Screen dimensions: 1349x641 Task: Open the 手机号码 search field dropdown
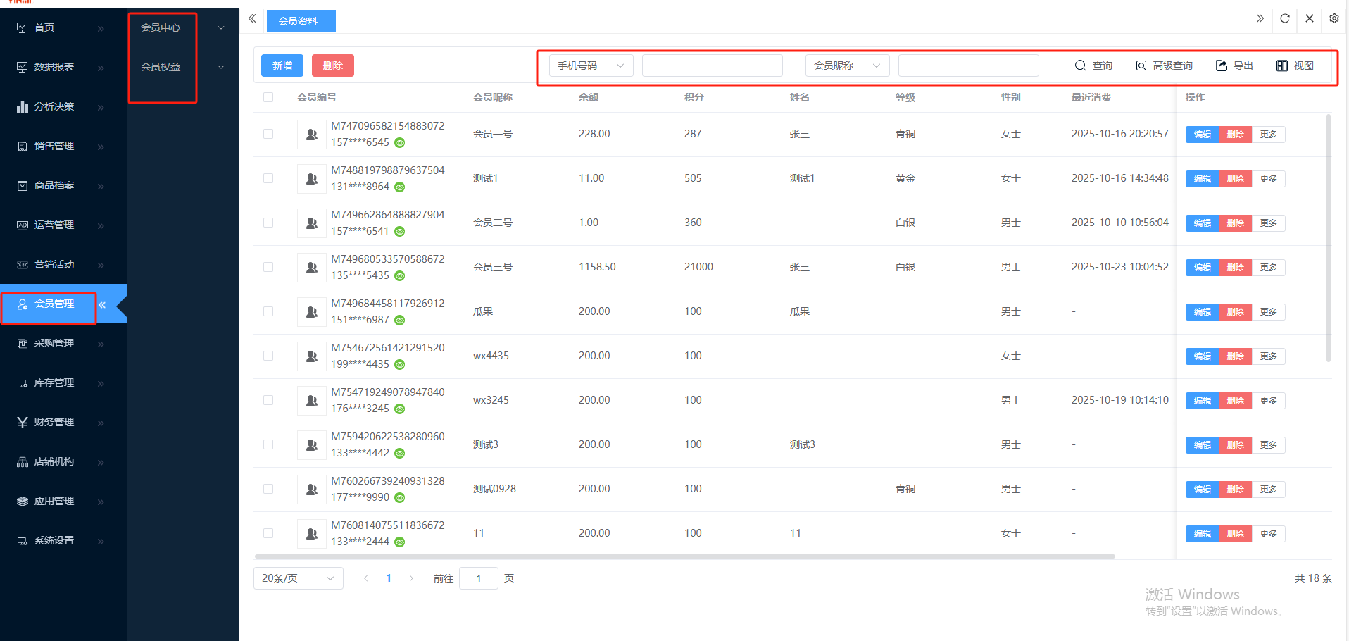tap(591, 66)
